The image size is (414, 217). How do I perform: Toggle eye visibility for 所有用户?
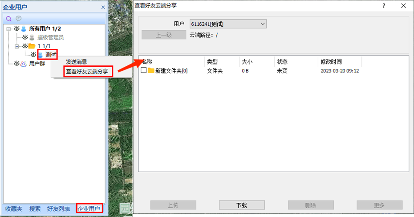16,28
